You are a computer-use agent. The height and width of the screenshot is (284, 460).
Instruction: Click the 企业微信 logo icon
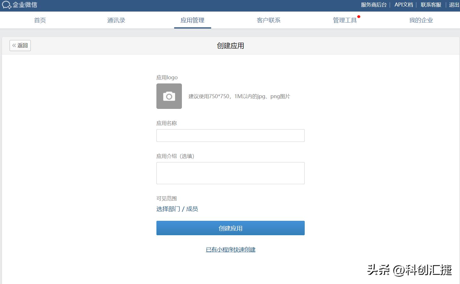click(x=6, y=5)
